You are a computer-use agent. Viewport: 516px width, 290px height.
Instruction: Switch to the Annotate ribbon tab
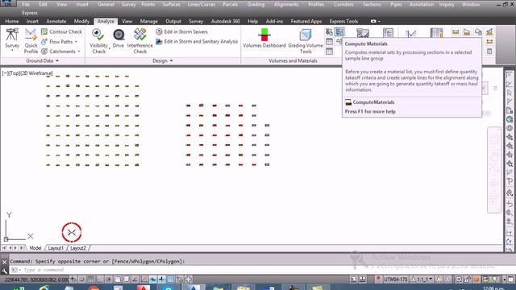tap(56, 21)
